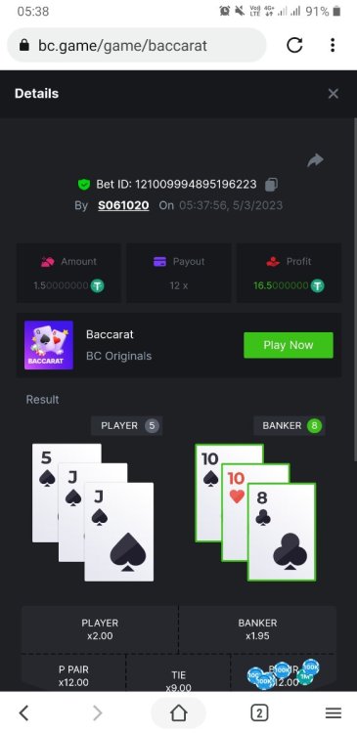This screenshot has width=357, height=733.
Task: Click the green verified shield icon
Action: (84, 185)
